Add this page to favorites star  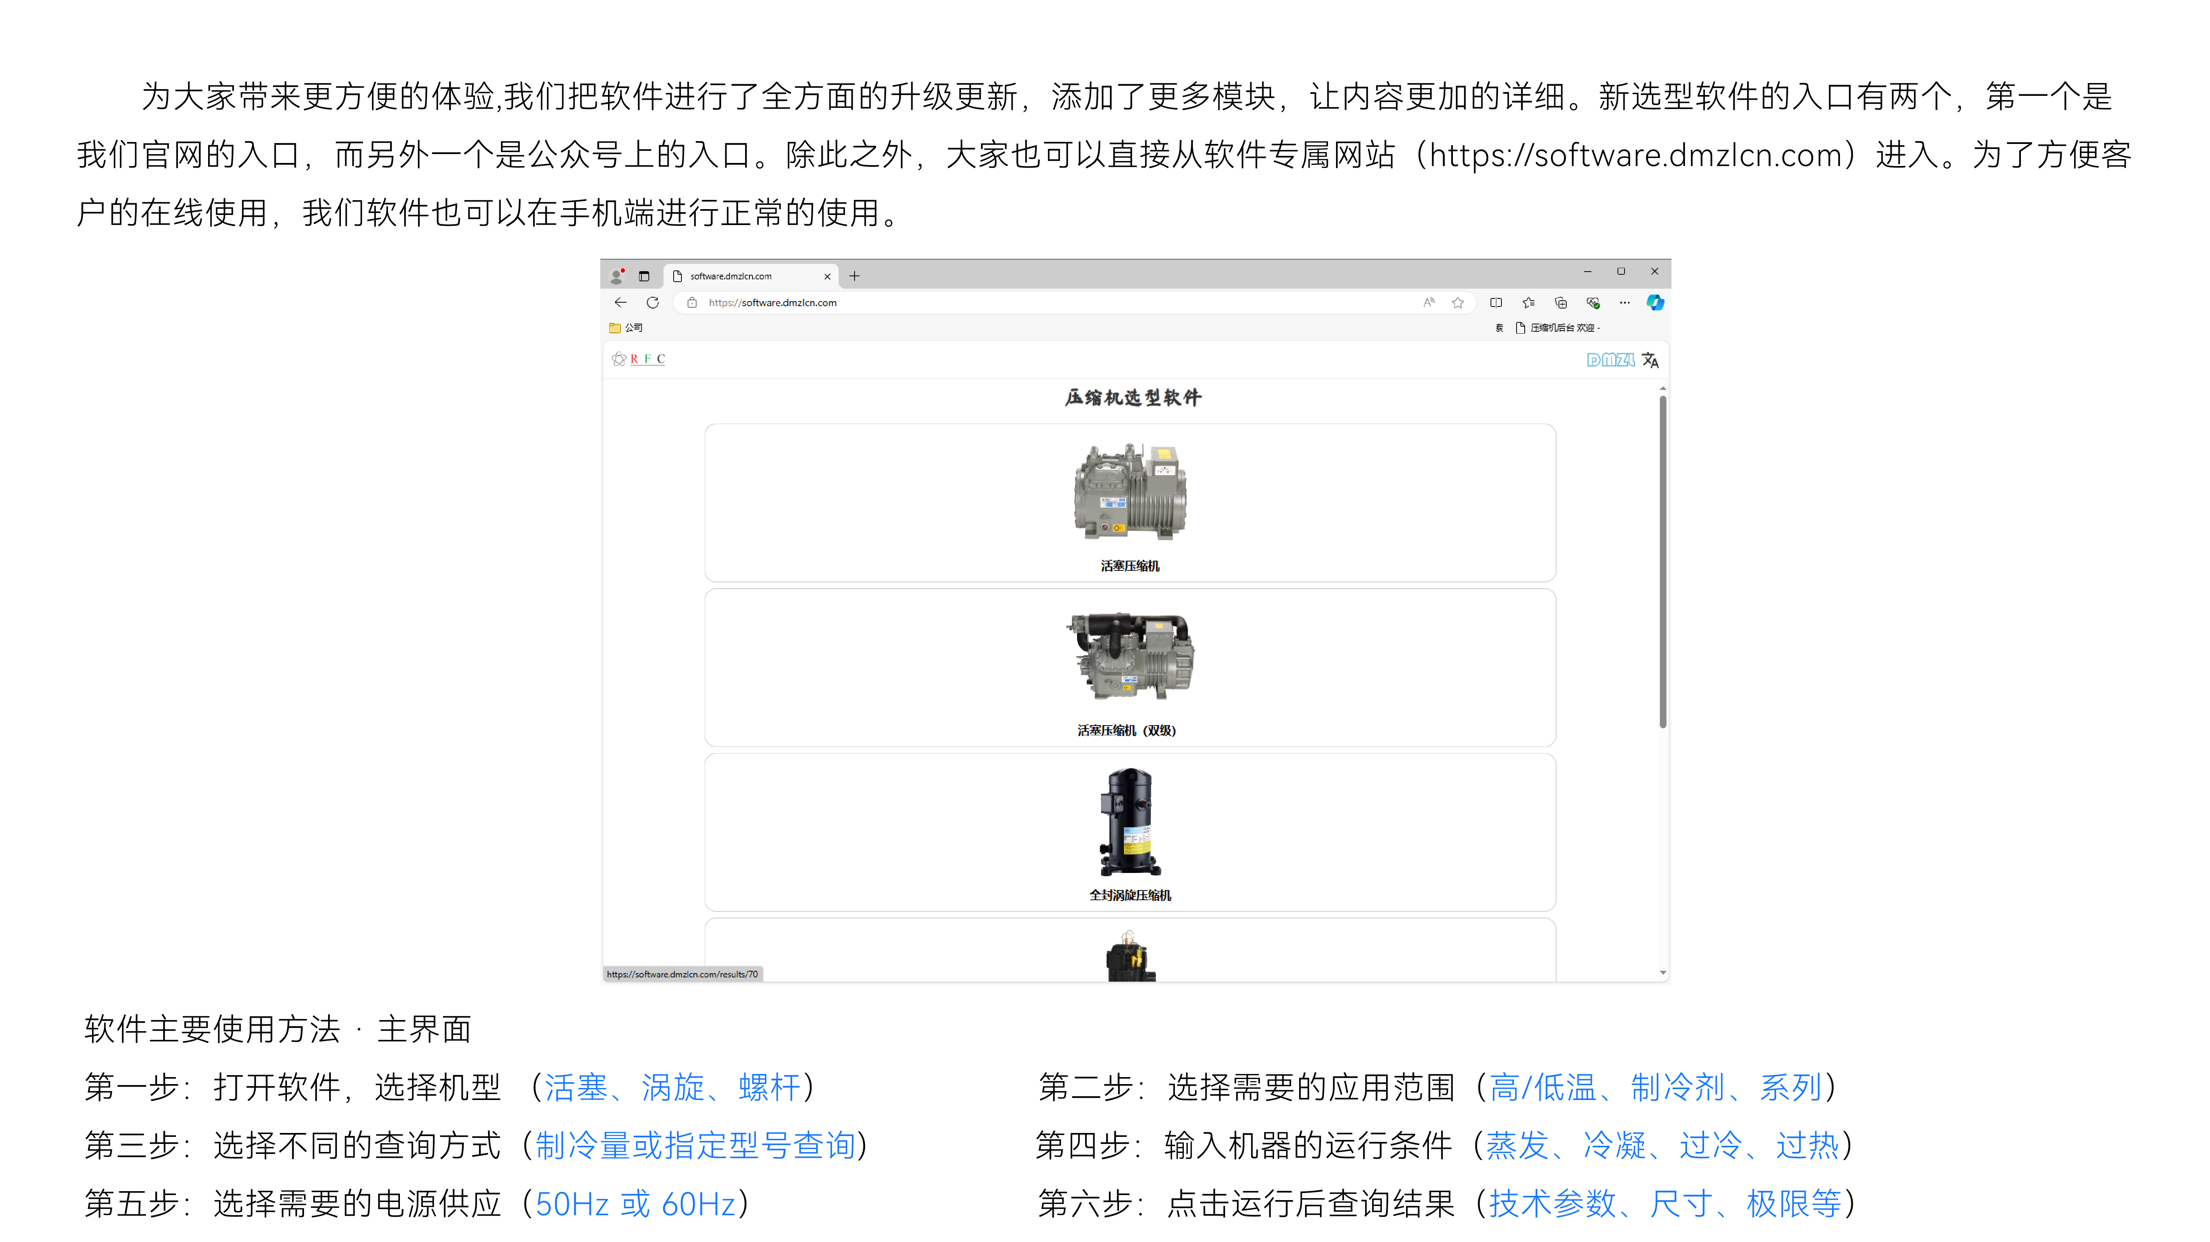tap(1458, 303)
